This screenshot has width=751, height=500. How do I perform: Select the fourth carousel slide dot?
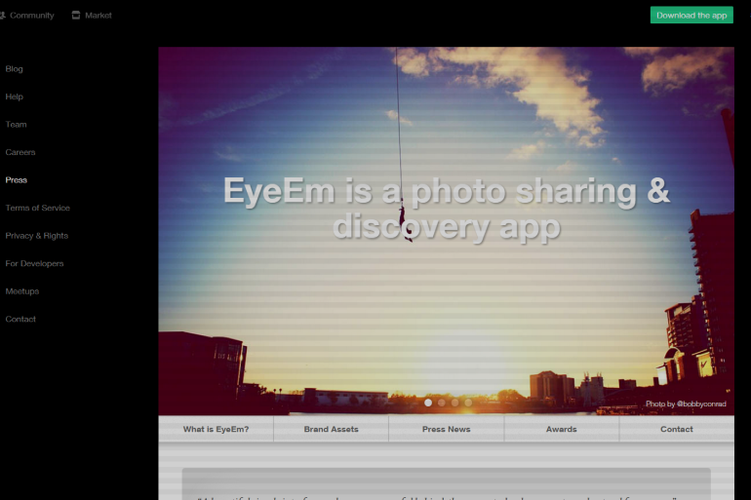[x=468, y=403]
